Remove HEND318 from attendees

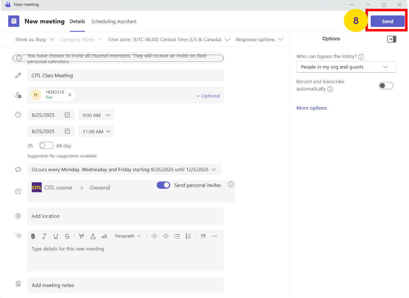[70, 95]
